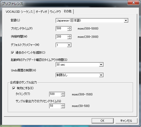
Task: Increase プリセンドタイム value with up arrow
Action: 69,28
